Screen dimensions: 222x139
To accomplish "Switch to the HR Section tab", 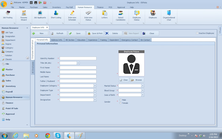I will [x=70, y=40].
